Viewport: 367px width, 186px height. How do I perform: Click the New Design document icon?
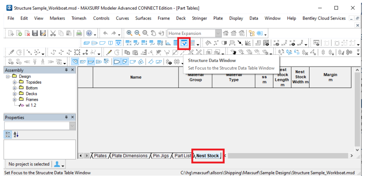tap(11, 33)
